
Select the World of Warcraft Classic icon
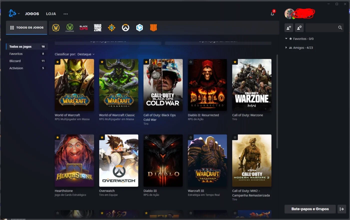(x=70, y=28)
